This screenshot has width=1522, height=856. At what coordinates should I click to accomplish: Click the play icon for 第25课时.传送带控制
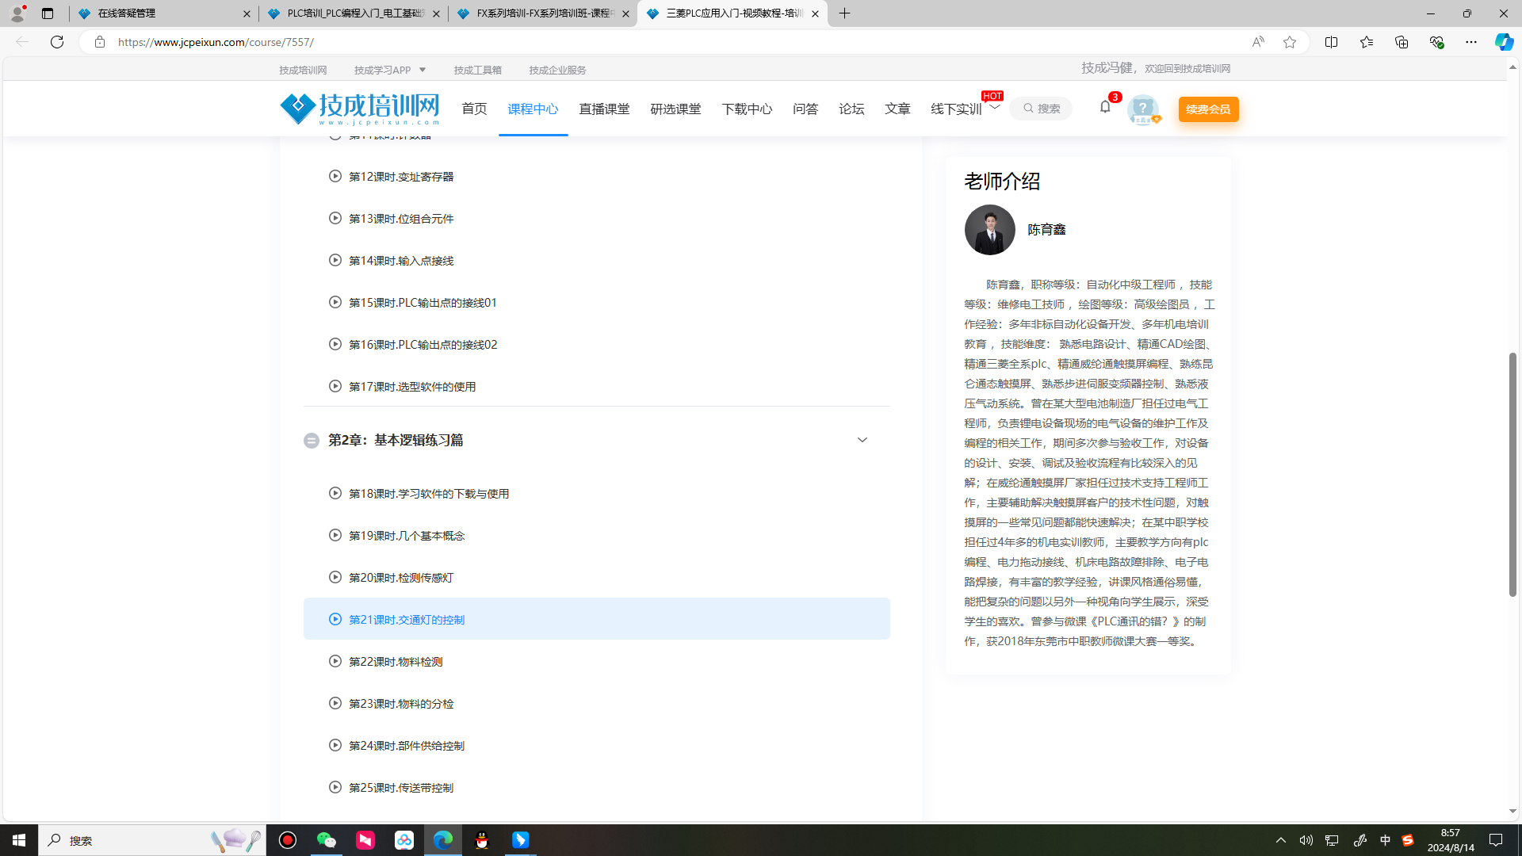coord(335,787)
